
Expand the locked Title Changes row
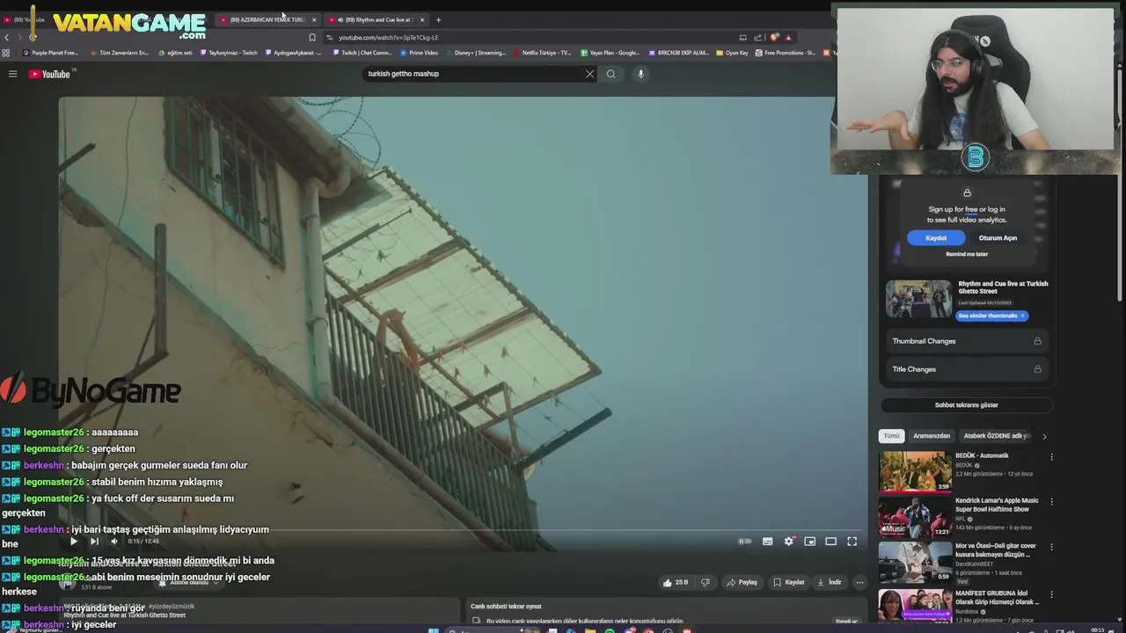click(x=967, y=369)
